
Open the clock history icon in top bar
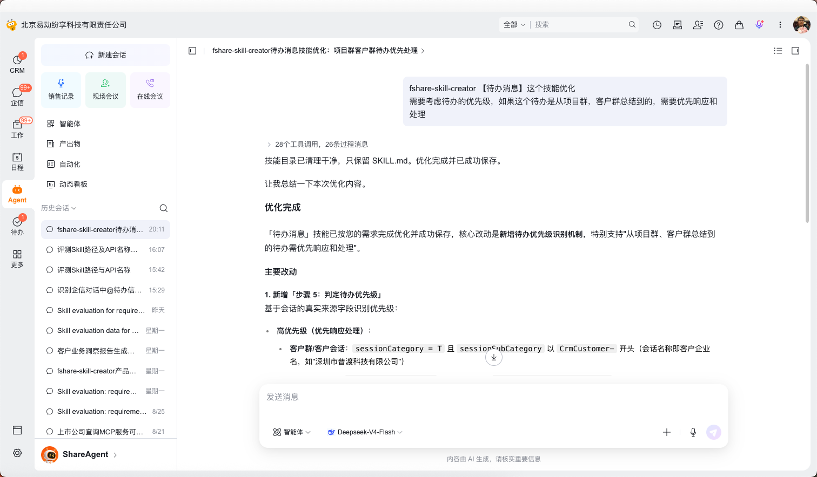(x=657, y=25)
